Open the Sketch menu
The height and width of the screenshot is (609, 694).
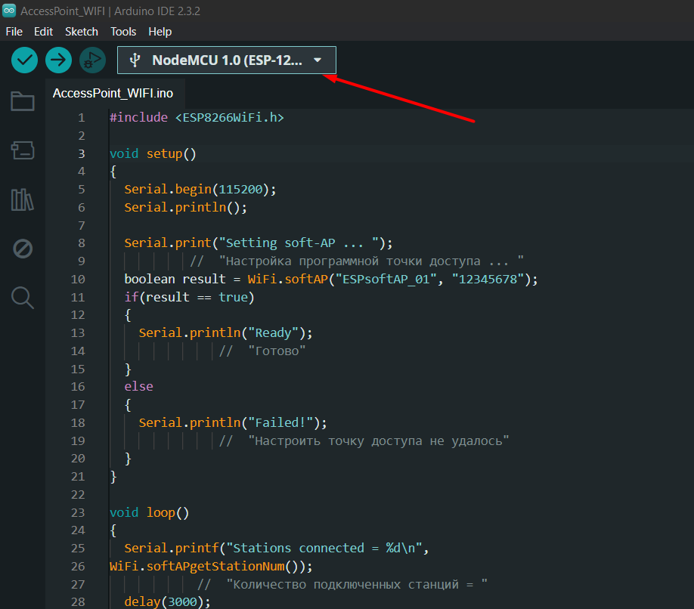(x=82, y=32)
